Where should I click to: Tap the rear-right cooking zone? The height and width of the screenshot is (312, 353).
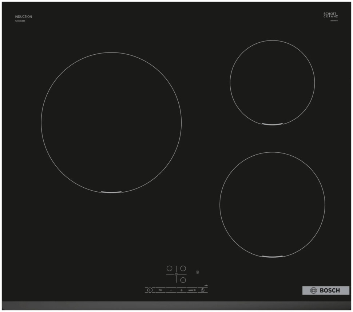tap(273, 84)
